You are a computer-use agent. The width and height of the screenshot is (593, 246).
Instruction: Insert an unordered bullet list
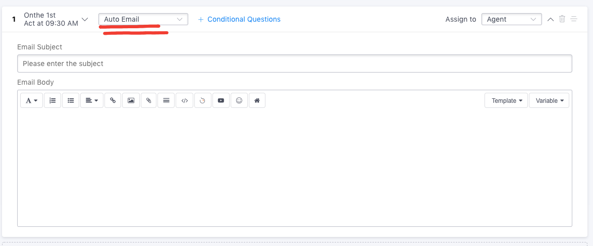71,100
